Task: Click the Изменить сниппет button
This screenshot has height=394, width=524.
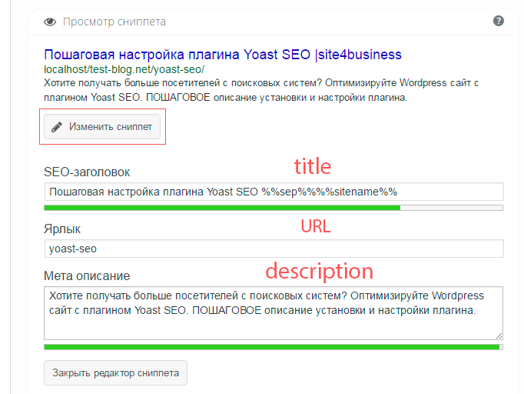Action: pyautogui.click(x=102, y=126)
